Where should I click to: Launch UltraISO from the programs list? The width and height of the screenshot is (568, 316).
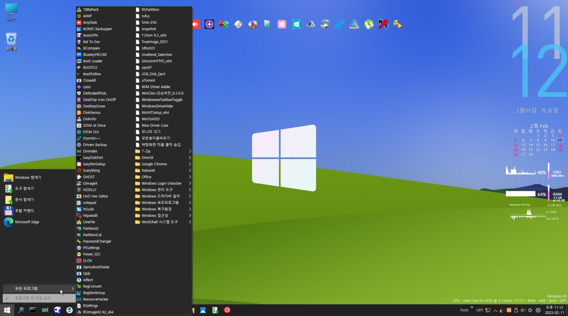tap(163, 48)
